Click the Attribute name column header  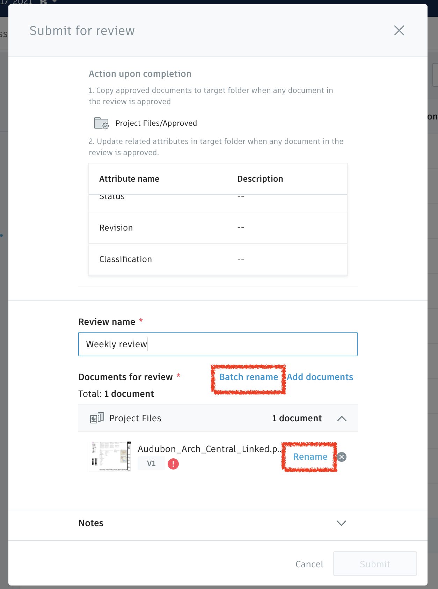129,179
